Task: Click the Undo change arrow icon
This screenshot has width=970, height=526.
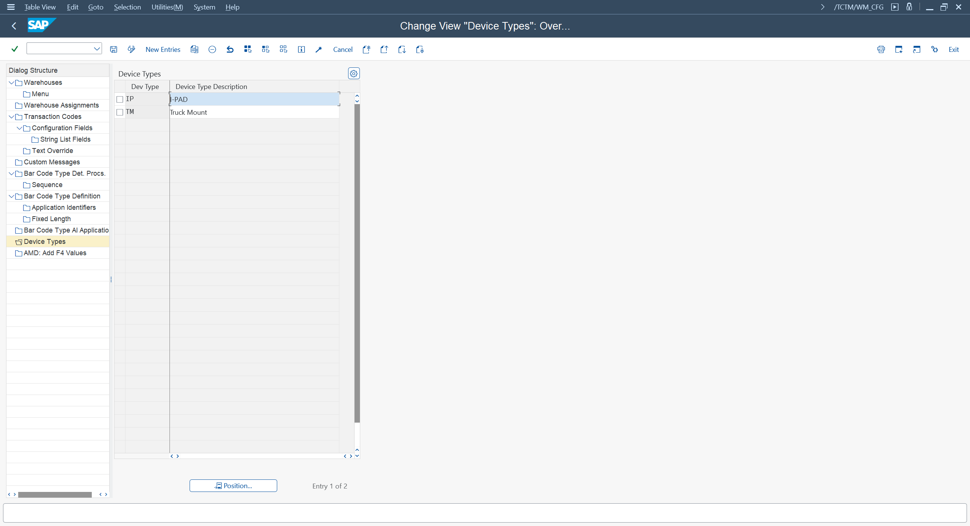Action: (230, 49)
